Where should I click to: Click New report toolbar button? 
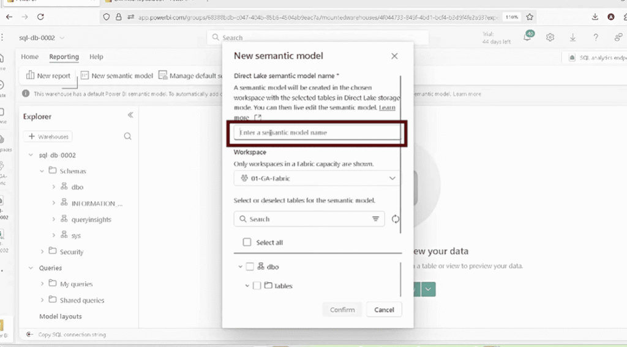click(48, 75)
